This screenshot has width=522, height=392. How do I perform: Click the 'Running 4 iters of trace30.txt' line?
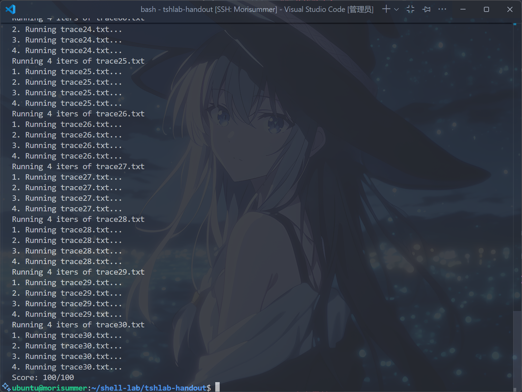78,325
